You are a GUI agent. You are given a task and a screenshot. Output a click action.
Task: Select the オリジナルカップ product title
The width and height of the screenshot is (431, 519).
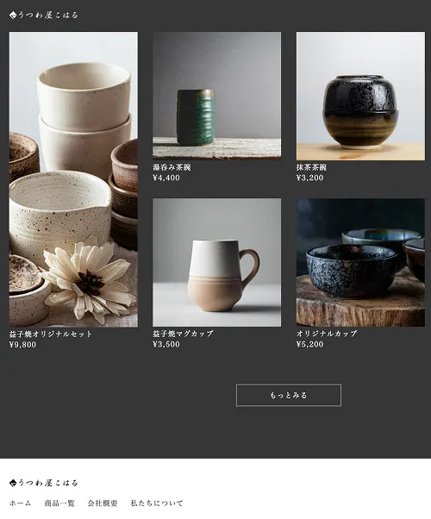pos(327,334)
